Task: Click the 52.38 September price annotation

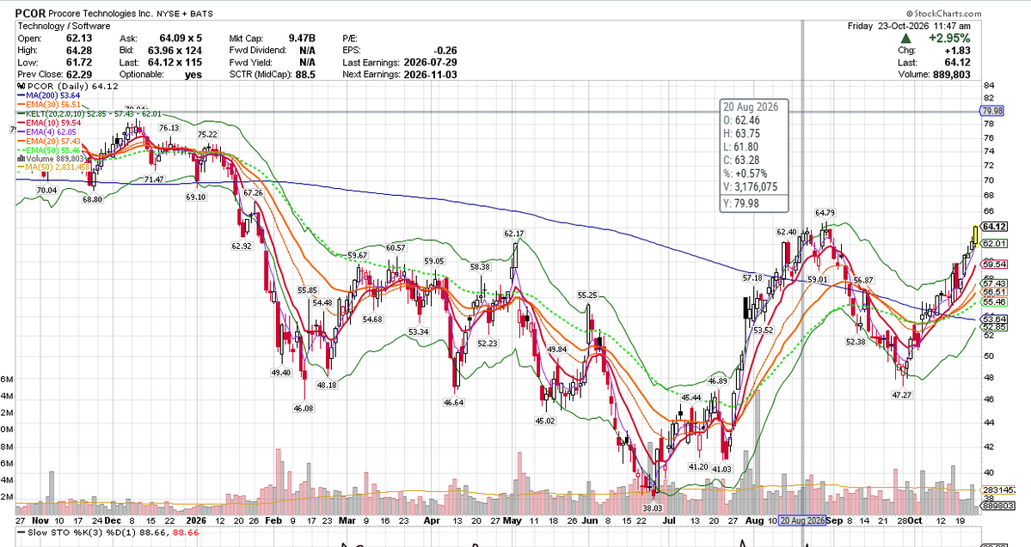Action: click(856, 342)
